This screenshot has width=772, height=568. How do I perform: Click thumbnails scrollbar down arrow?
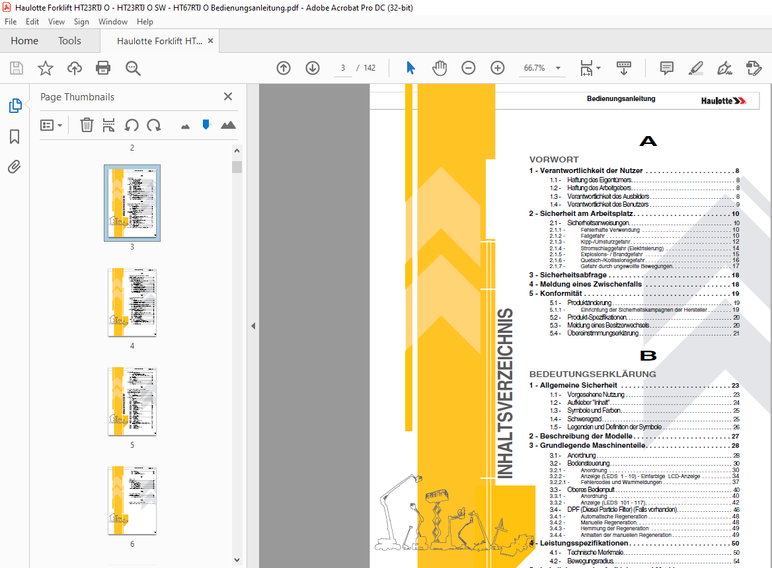tap(237, 559)
